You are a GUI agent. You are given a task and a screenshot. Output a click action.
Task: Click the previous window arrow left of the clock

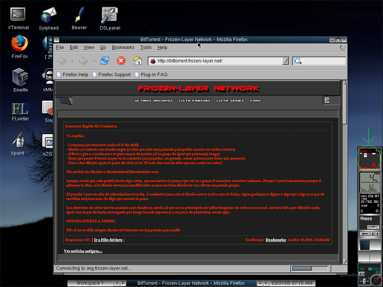pos(260,283)
